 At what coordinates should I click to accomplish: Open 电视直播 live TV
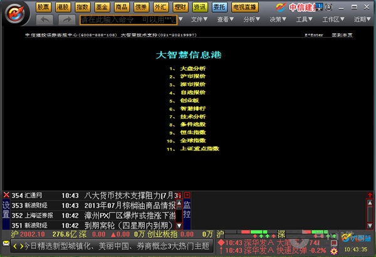tap(245, 7)
